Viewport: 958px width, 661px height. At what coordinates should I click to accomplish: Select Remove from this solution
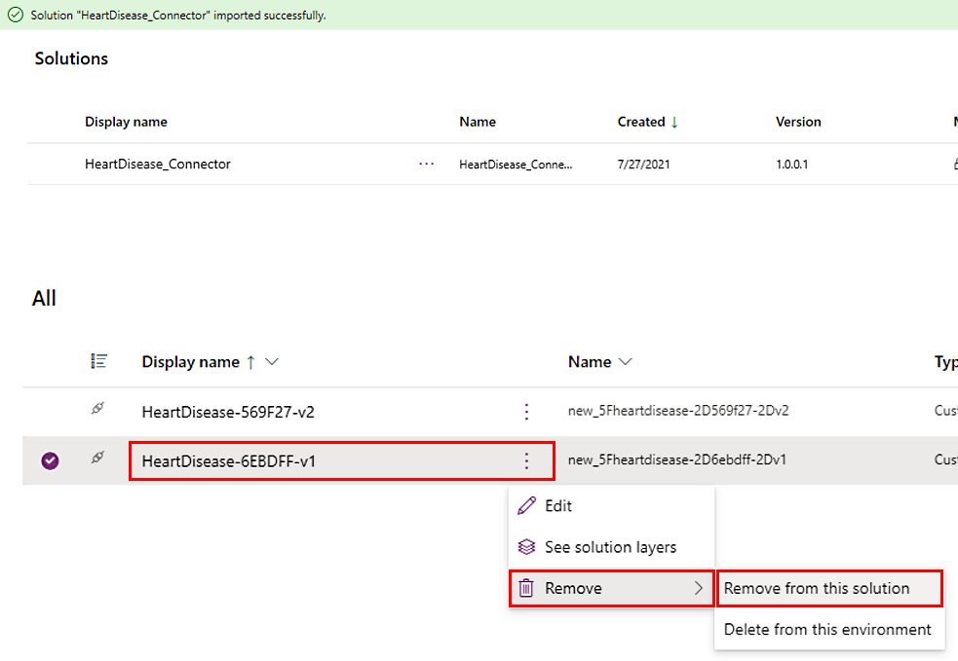[x=829, y=588]
